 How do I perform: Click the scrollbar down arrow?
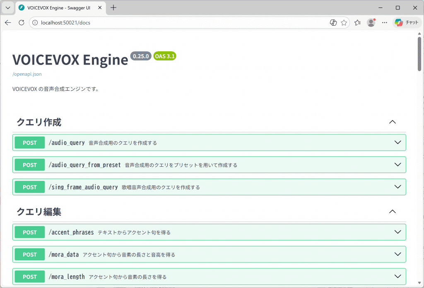[419, 283]
